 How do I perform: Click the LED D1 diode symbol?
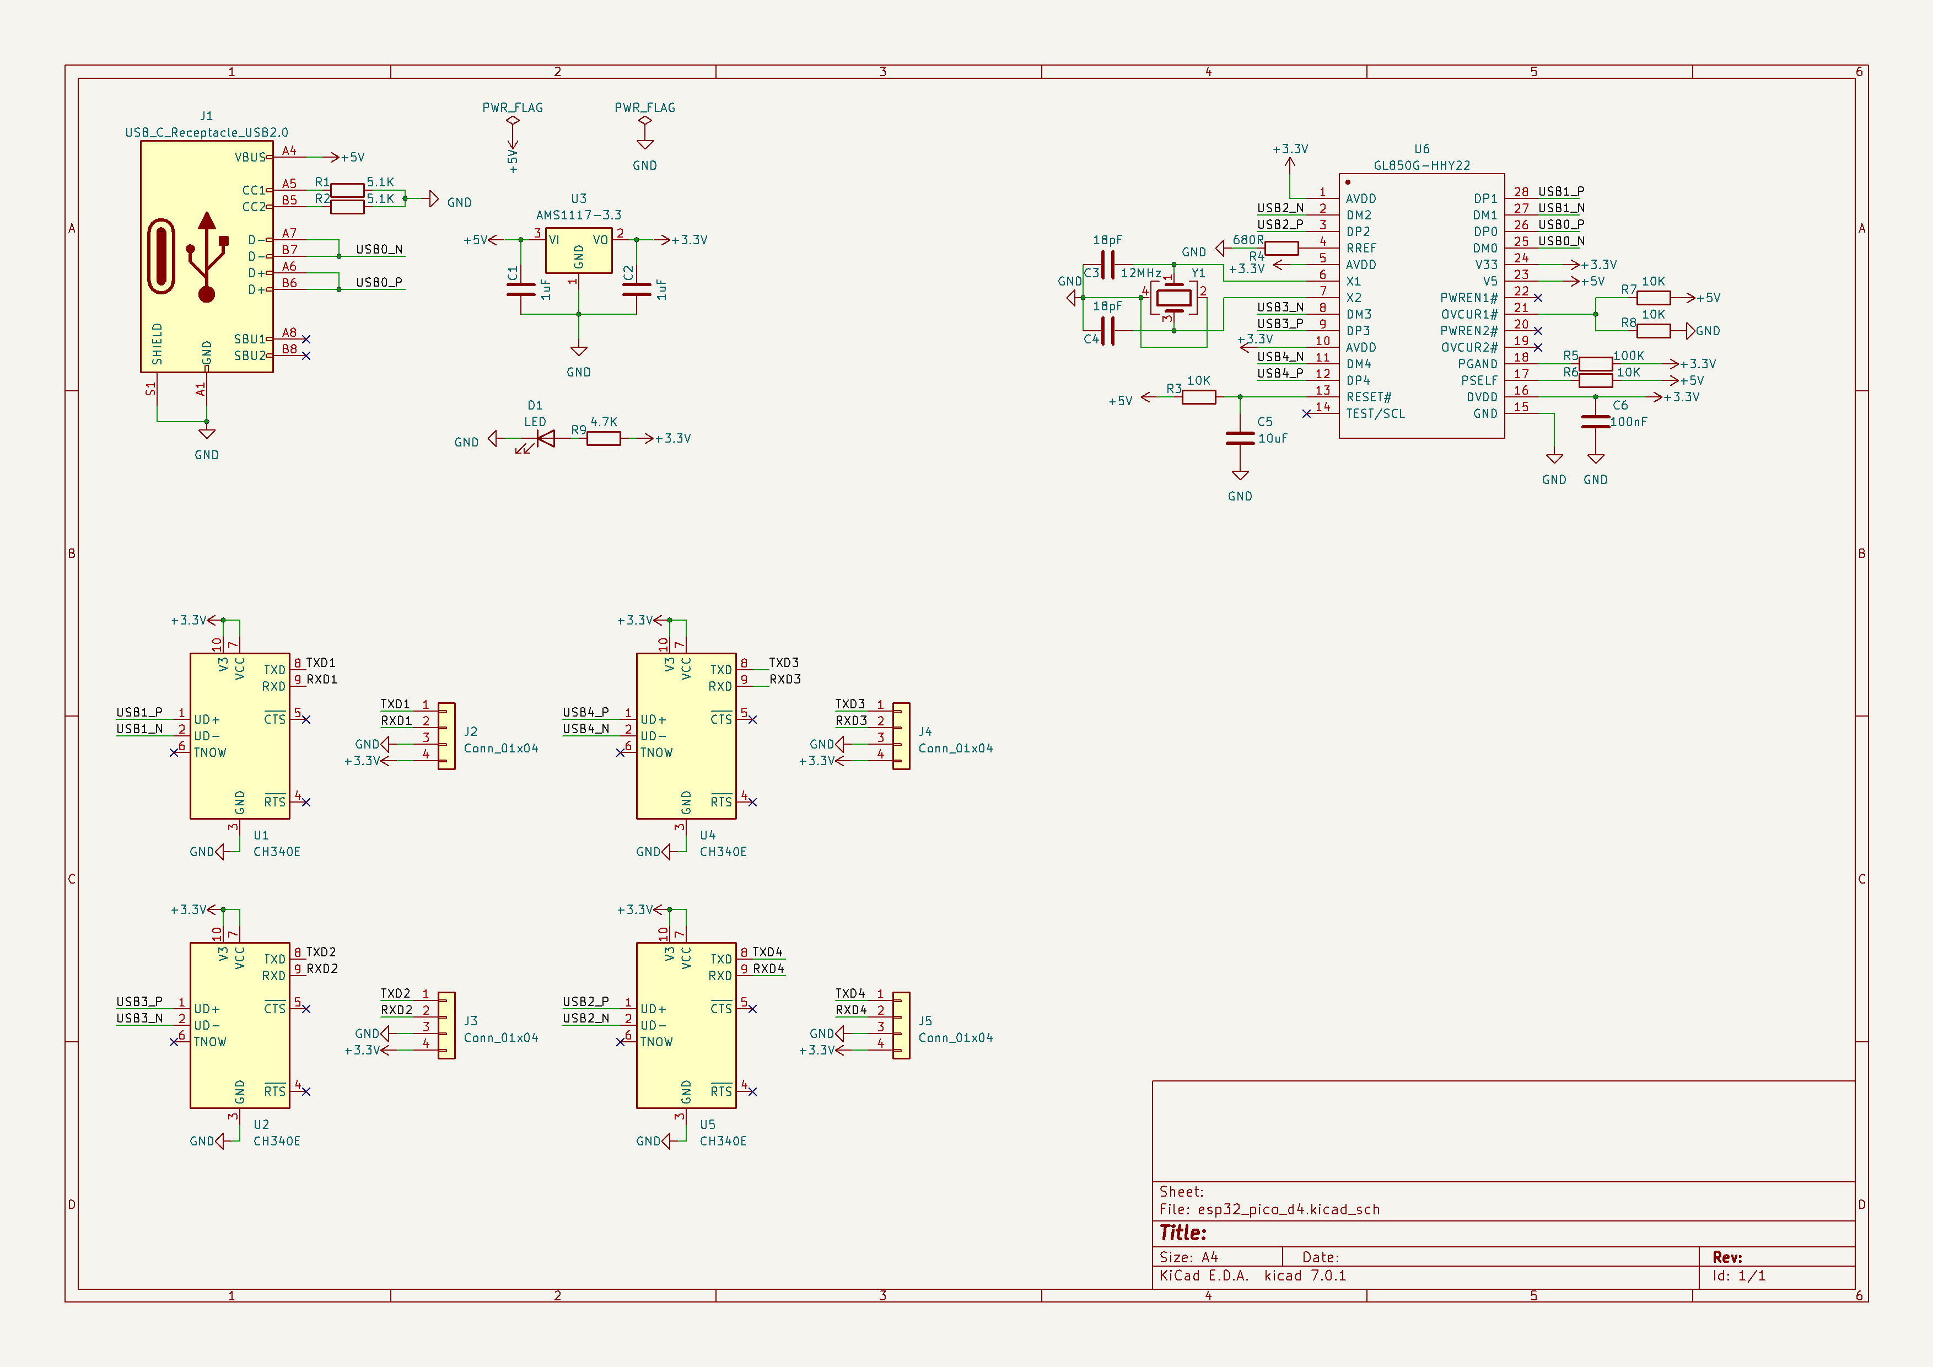545,439
